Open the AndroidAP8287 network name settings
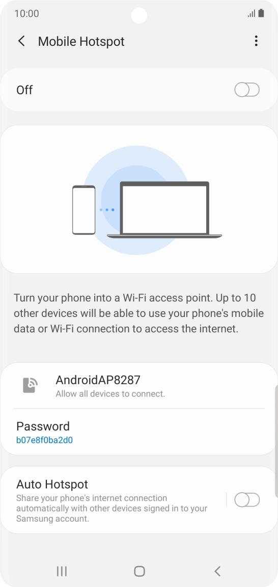The height and width of the screenshot is (587, 278). point(139,386)
